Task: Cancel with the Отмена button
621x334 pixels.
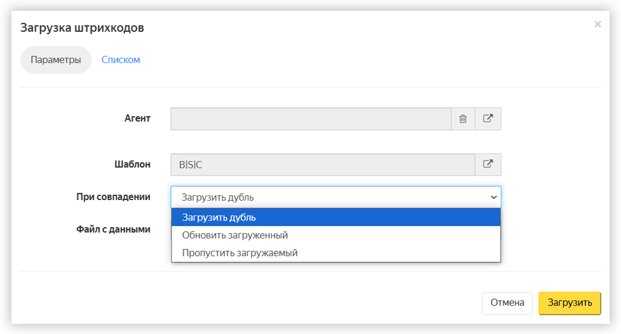Action: [507, 303]
